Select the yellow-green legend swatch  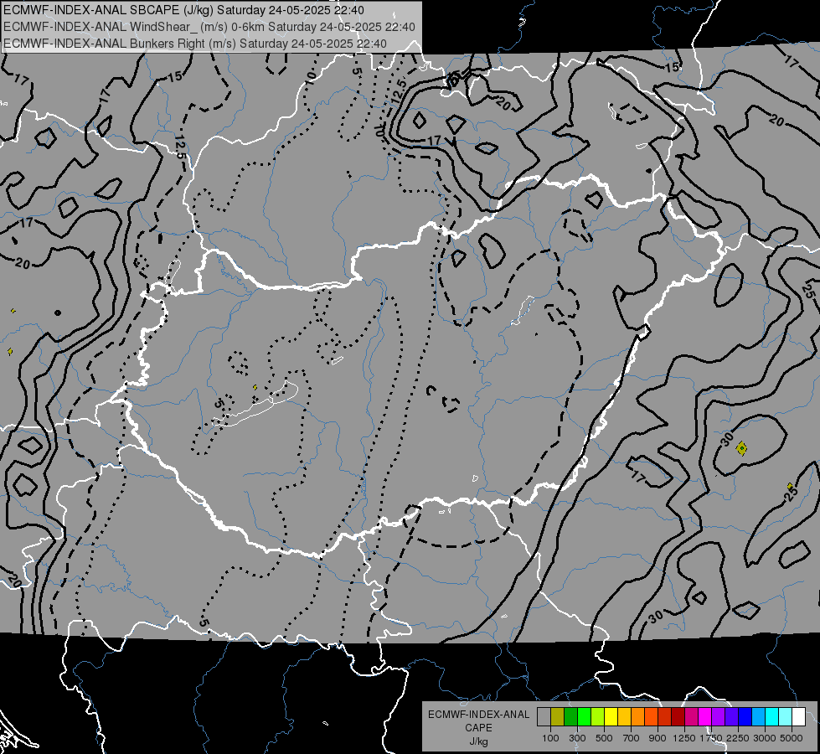(x=598, y=717)
